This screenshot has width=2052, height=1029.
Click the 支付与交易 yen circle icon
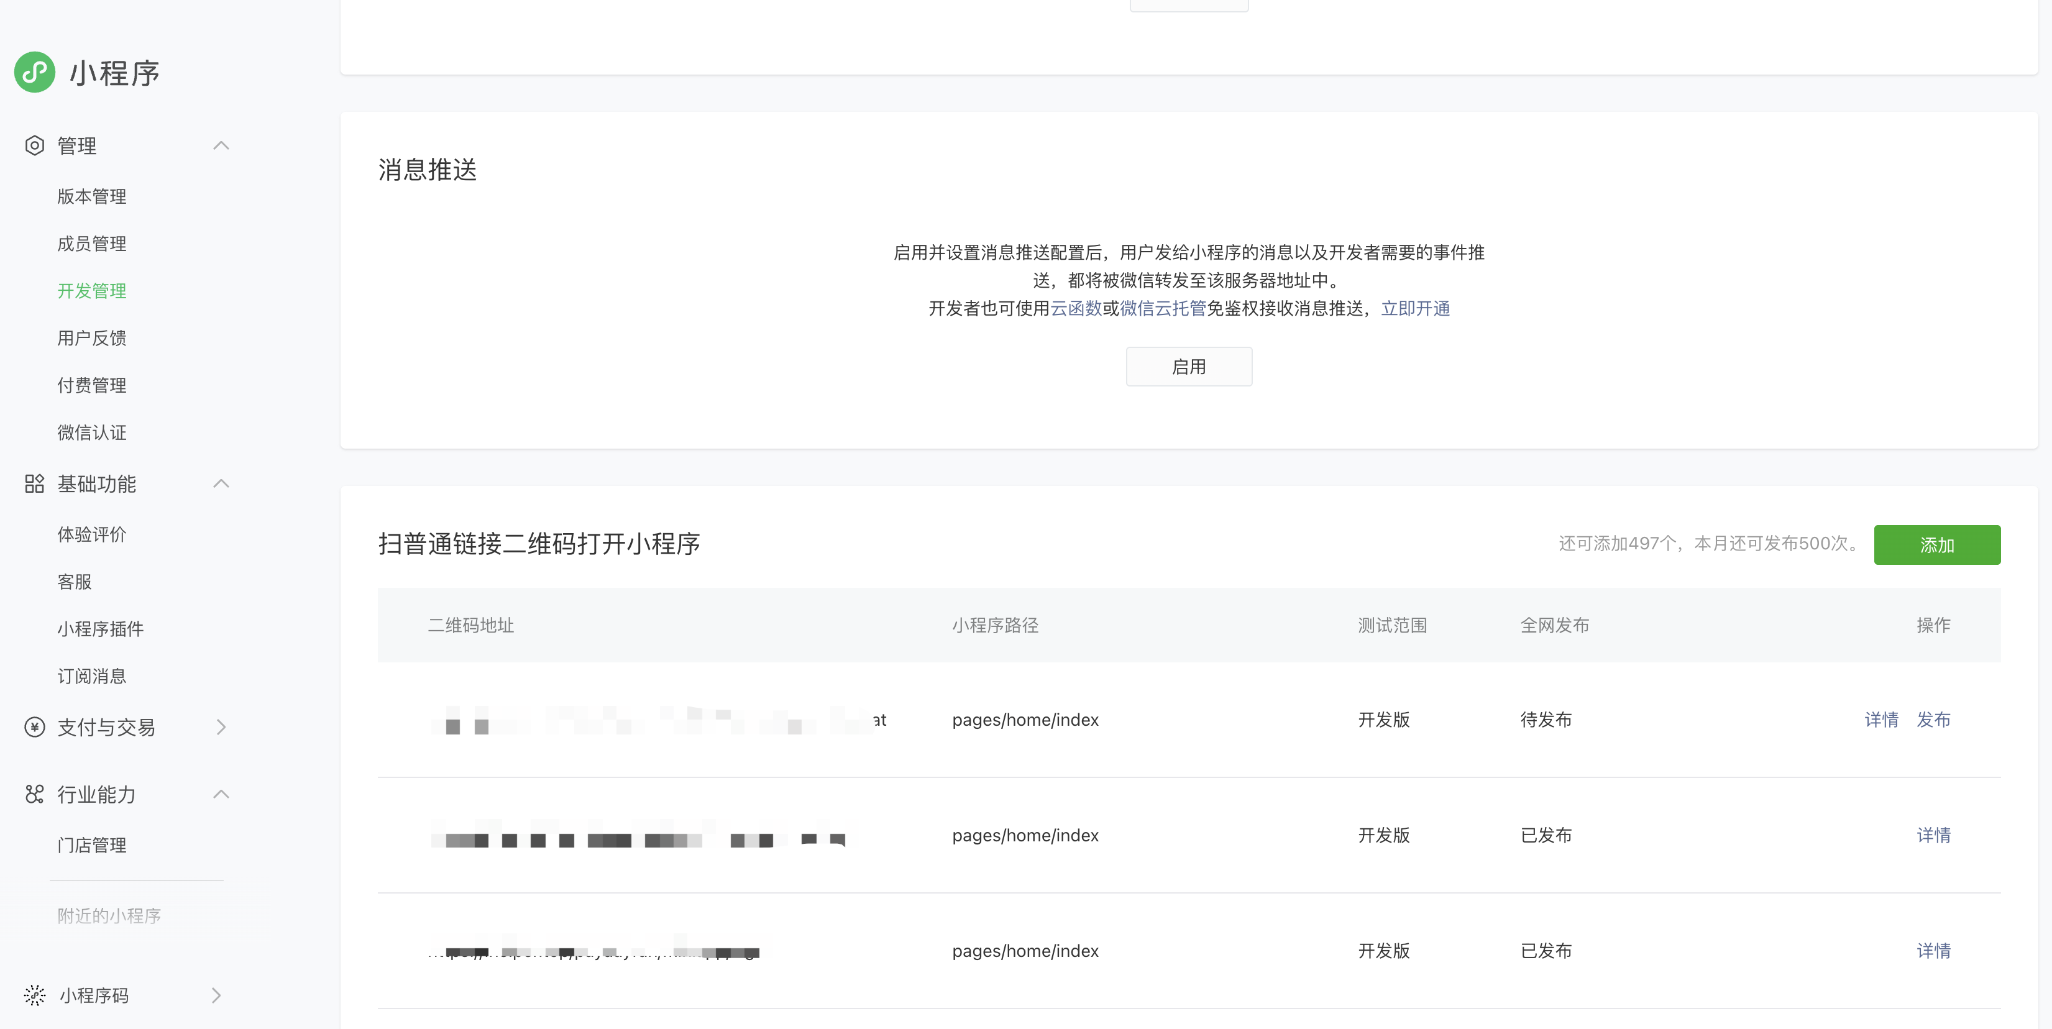(x=34, y=727)
